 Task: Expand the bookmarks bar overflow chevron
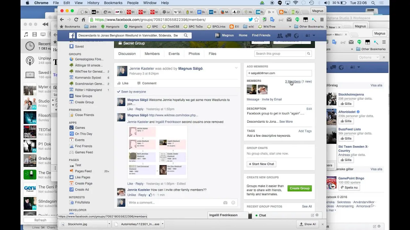point(290,27)
